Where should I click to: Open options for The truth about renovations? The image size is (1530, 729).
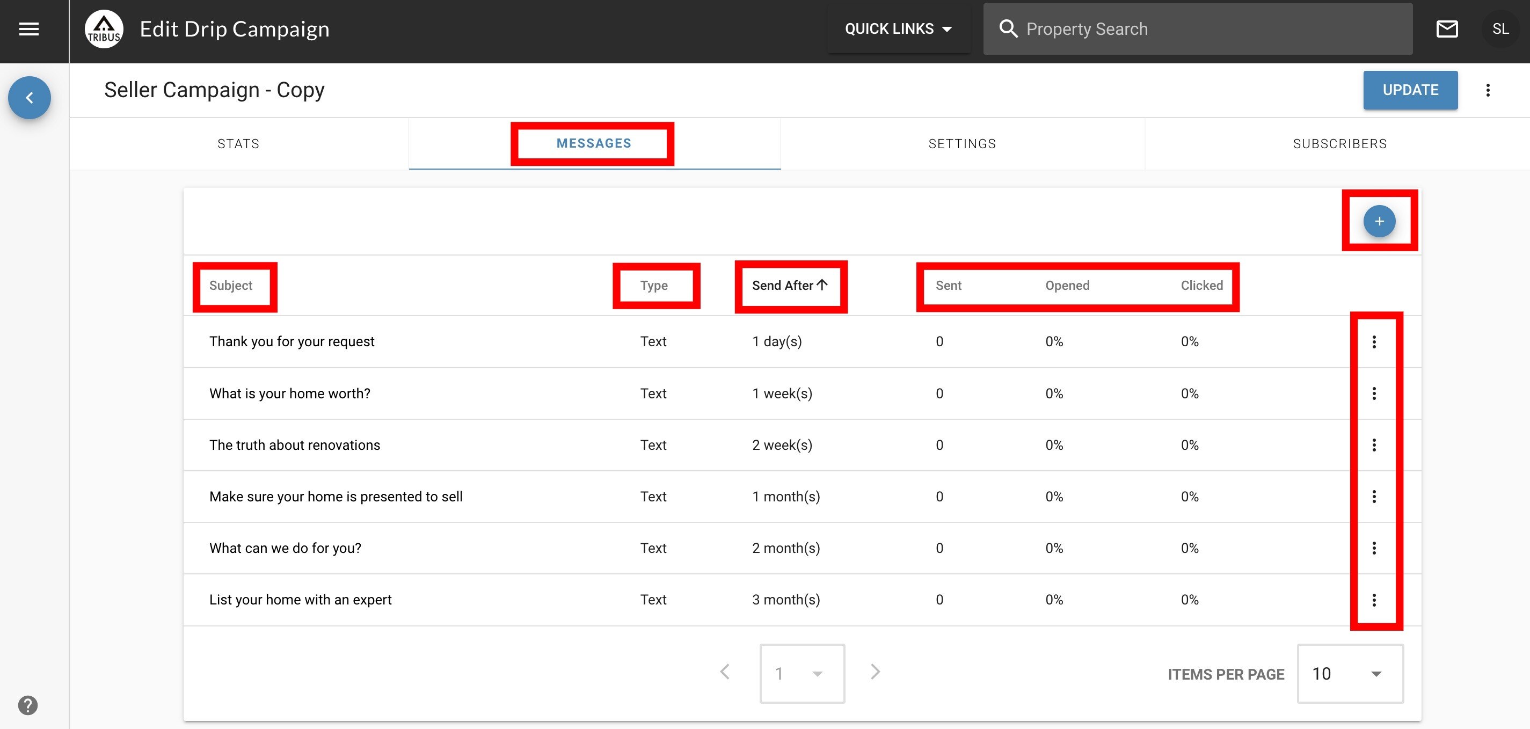[x=1374, y=445]
